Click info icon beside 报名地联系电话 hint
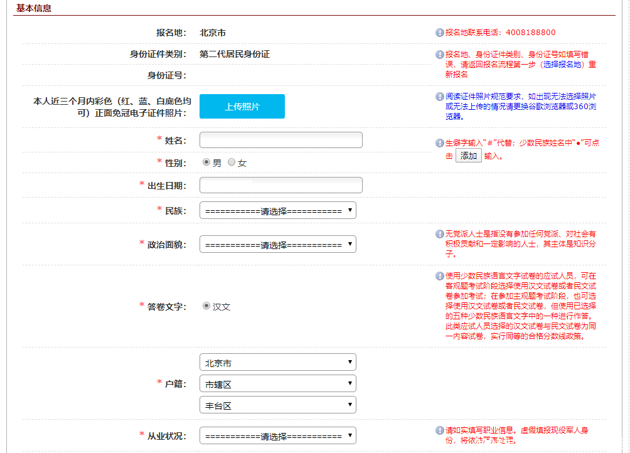The width and height of the screenshot is (630, 453). (x=439, y=33)
